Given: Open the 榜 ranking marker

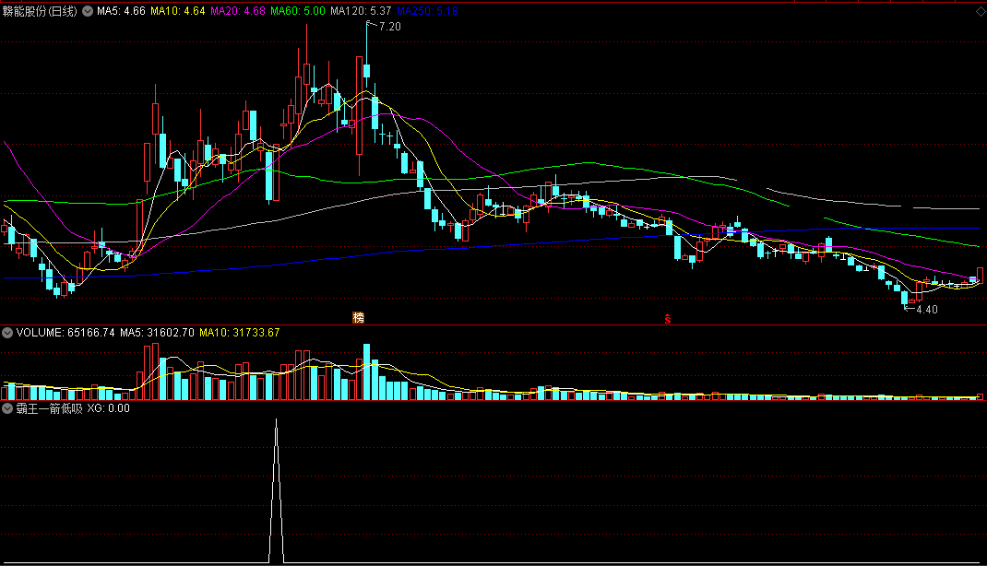Looking at the screenshot, I should click(x=359, y=318).
